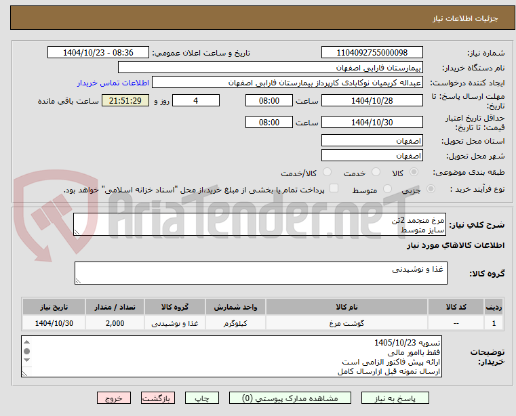Screen dimensions: 516x416
Task: Click the گوشت مرغ table cell
Action: [346, 323]
